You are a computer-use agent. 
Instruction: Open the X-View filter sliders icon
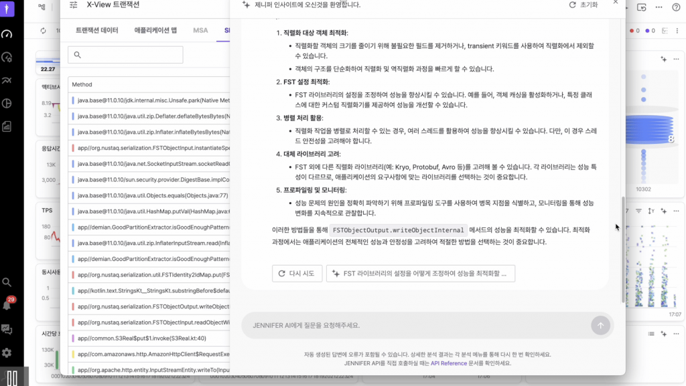click(73, 5)
